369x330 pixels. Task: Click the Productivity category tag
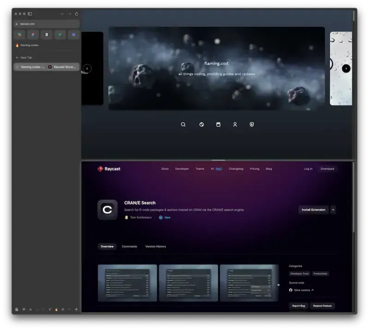(x=320, y=274)
